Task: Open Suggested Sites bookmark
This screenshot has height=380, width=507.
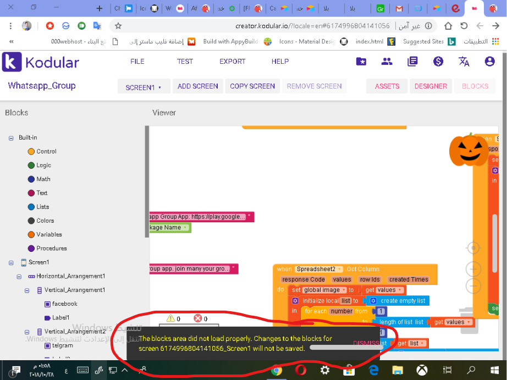Action: coord(429,41)
